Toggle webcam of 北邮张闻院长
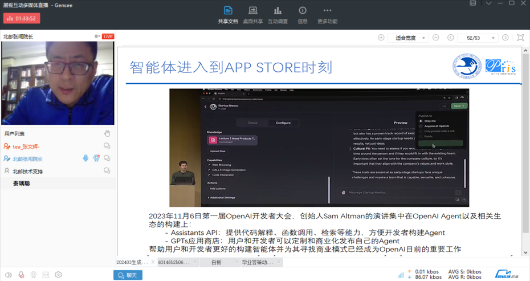This screenshot has height=281, width=530. 96,158
